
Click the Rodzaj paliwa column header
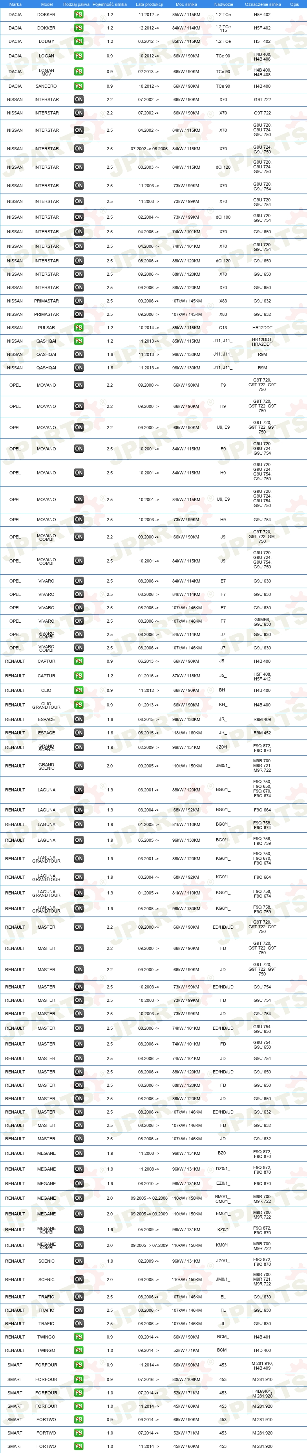coord(76,4)
